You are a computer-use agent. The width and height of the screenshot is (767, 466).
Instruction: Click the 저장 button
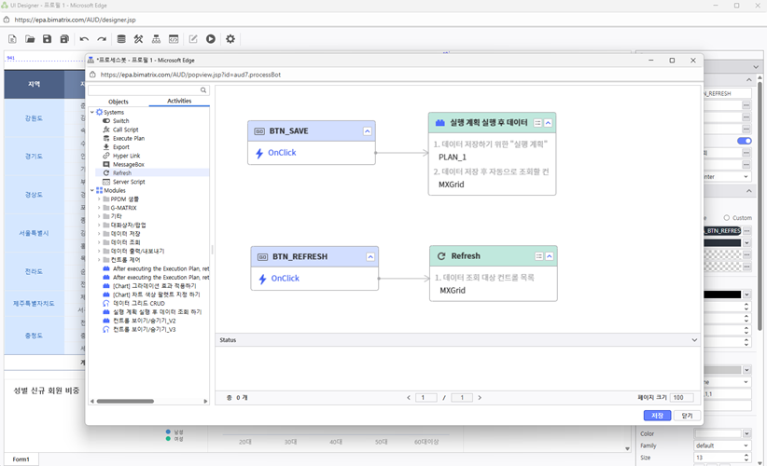tap(657, 416)
